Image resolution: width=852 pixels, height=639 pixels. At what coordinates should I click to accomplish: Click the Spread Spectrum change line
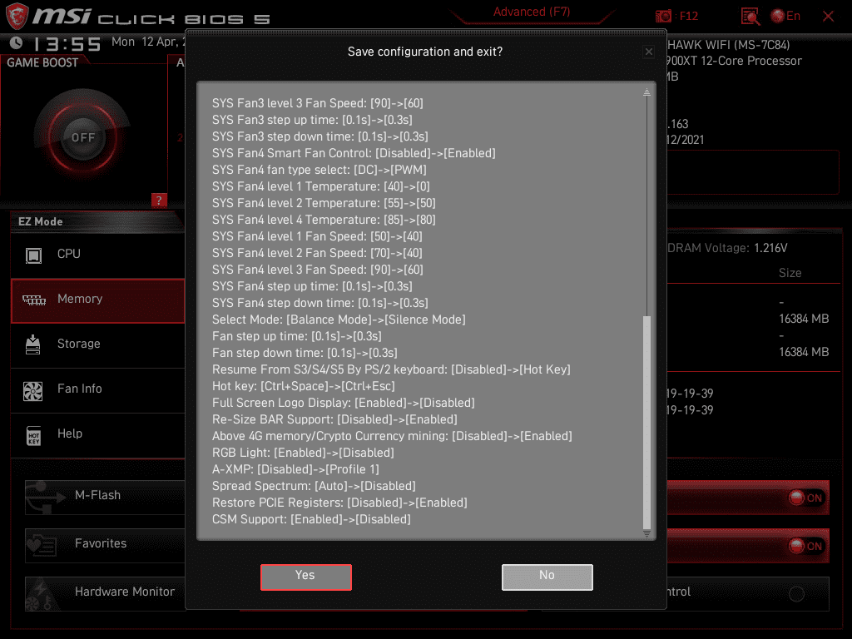point(314,486)
